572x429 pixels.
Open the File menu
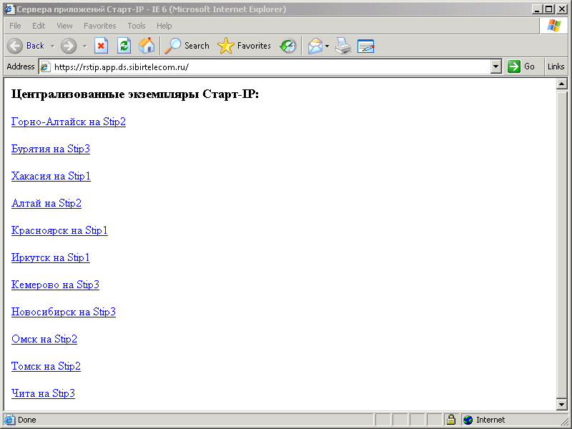click(15, 26)
